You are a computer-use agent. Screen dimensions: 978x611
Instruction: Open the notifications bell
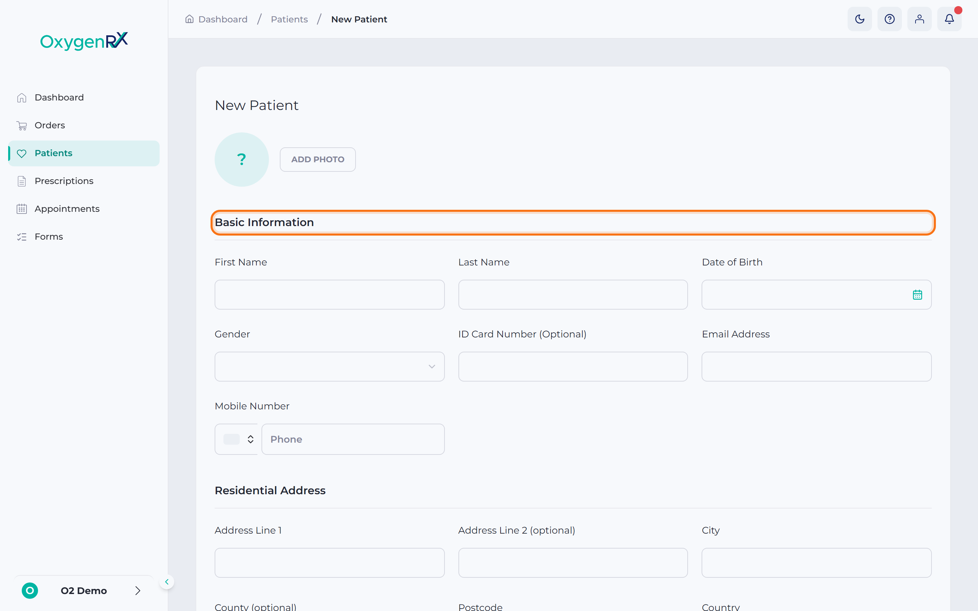pyautogui.click(x=949, y=19)
